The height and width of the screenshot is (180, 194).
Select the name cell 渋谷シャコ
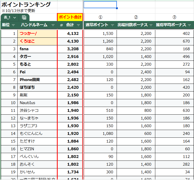[37, 111]
